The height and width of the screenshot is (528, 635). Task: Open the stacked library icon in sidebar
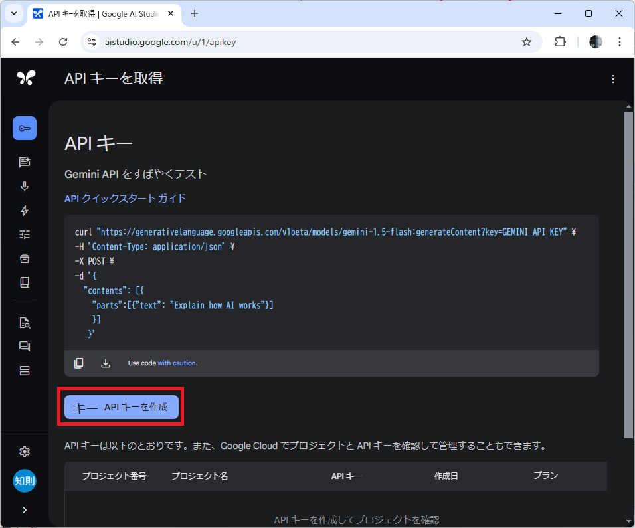pyautogui.click(x=25, y=258)
